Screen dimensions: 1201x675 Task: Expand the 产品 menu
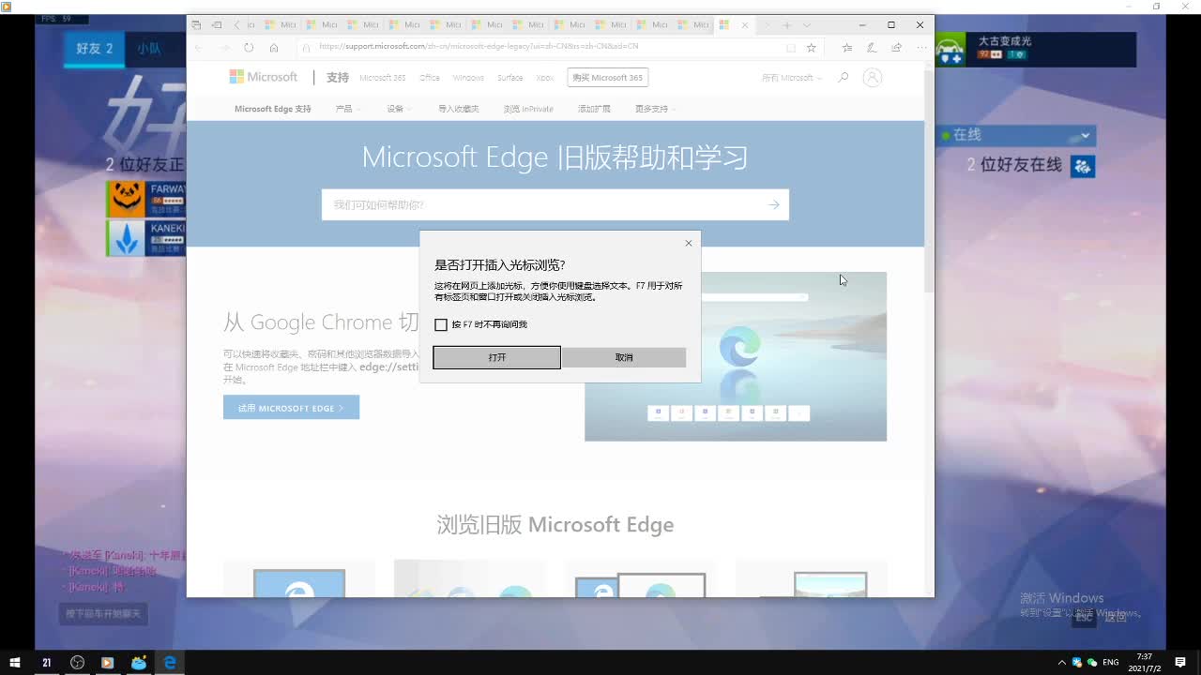pyautogui.click(x=347, y=109)
